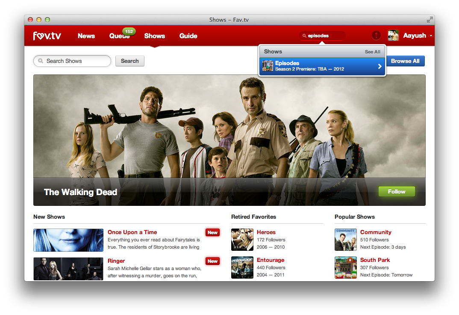This screenshot has height=315, width=459.
Task: Open the Heroes show link
Action: tap(266, 232)
